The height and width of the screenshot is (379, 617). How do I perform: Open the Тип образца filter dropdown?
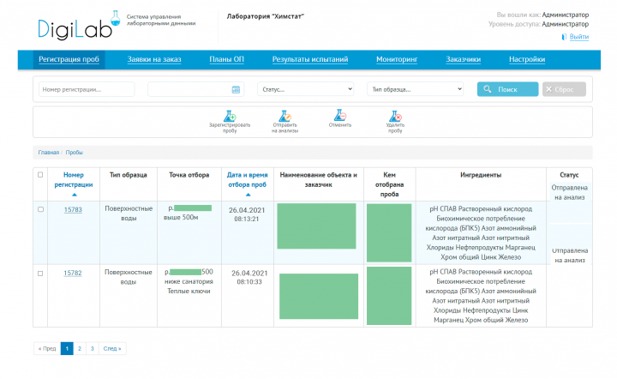(415, 89)
